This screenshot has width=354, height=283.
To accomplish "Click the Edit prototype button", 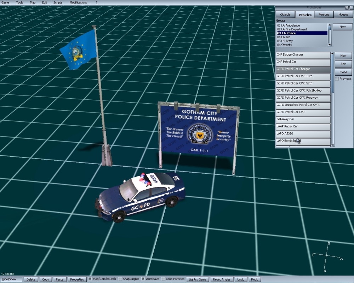I will pyautogui.click(x=343, y=64).
